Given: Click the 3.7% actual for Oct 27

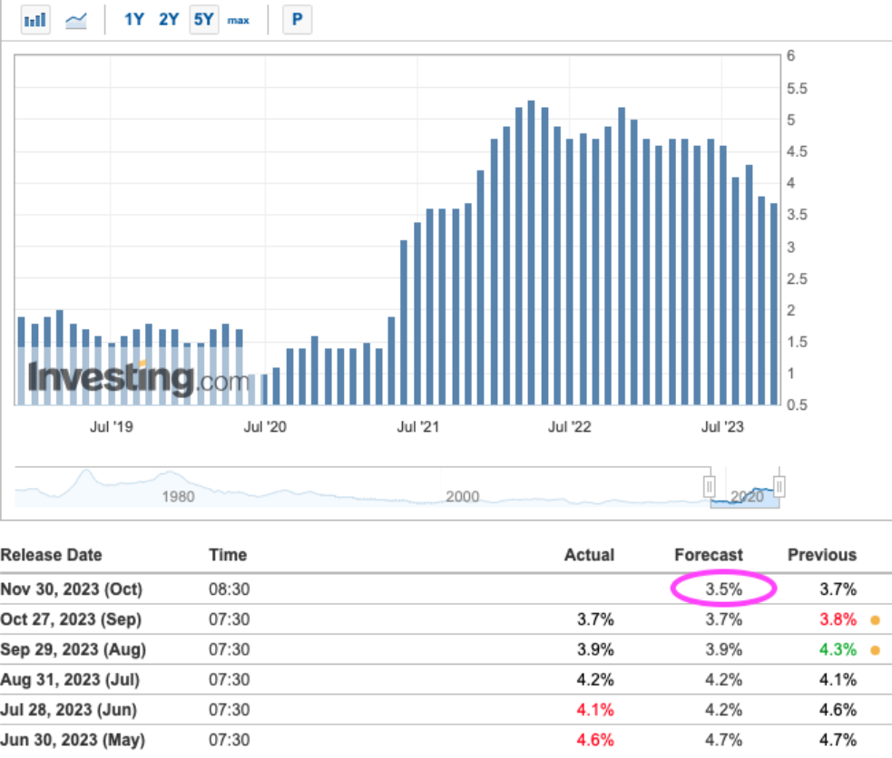Looking at the screenshot, I should (x=595, y=619).
